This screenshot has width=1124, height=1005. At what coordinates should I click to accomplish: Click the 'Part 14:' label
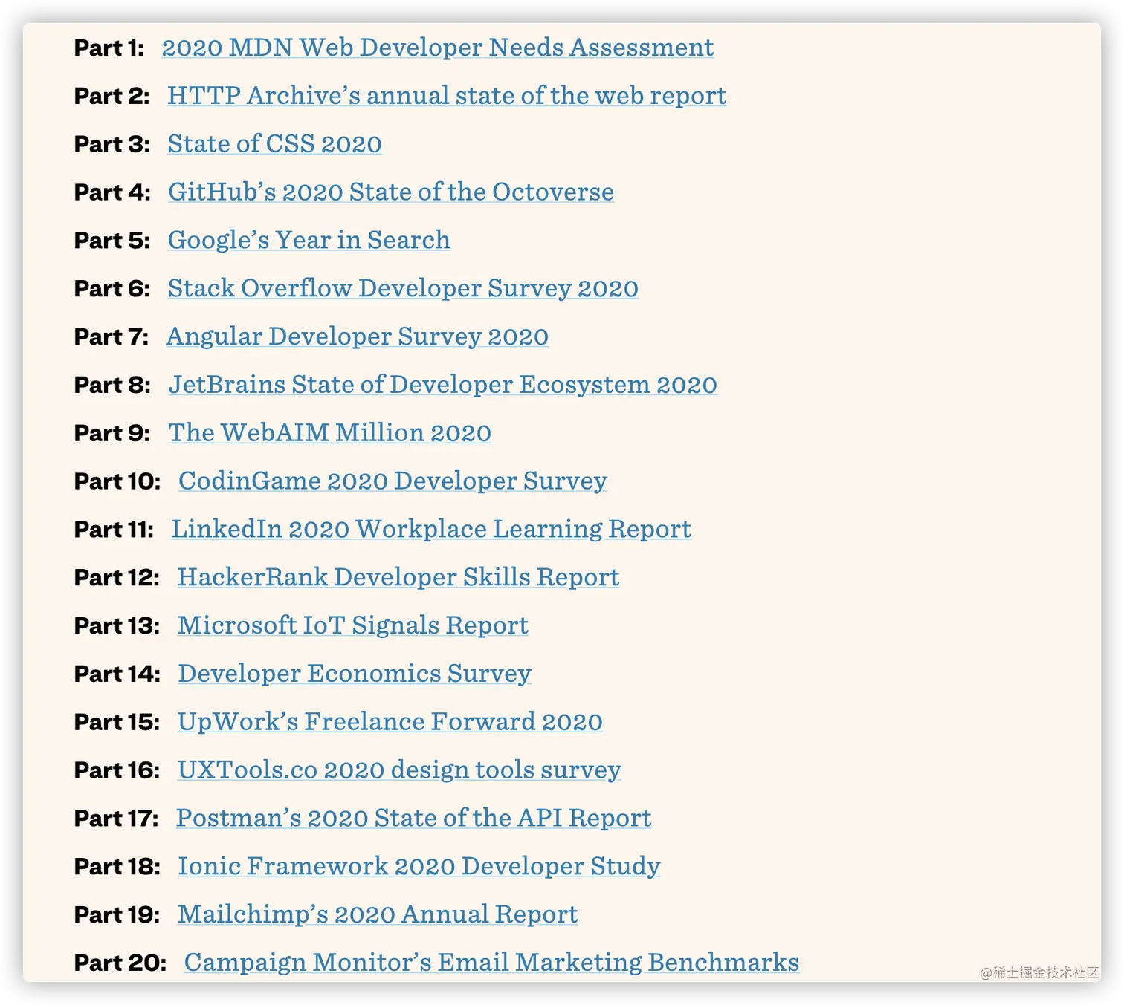pyautogui.click(x=117, y=674)
